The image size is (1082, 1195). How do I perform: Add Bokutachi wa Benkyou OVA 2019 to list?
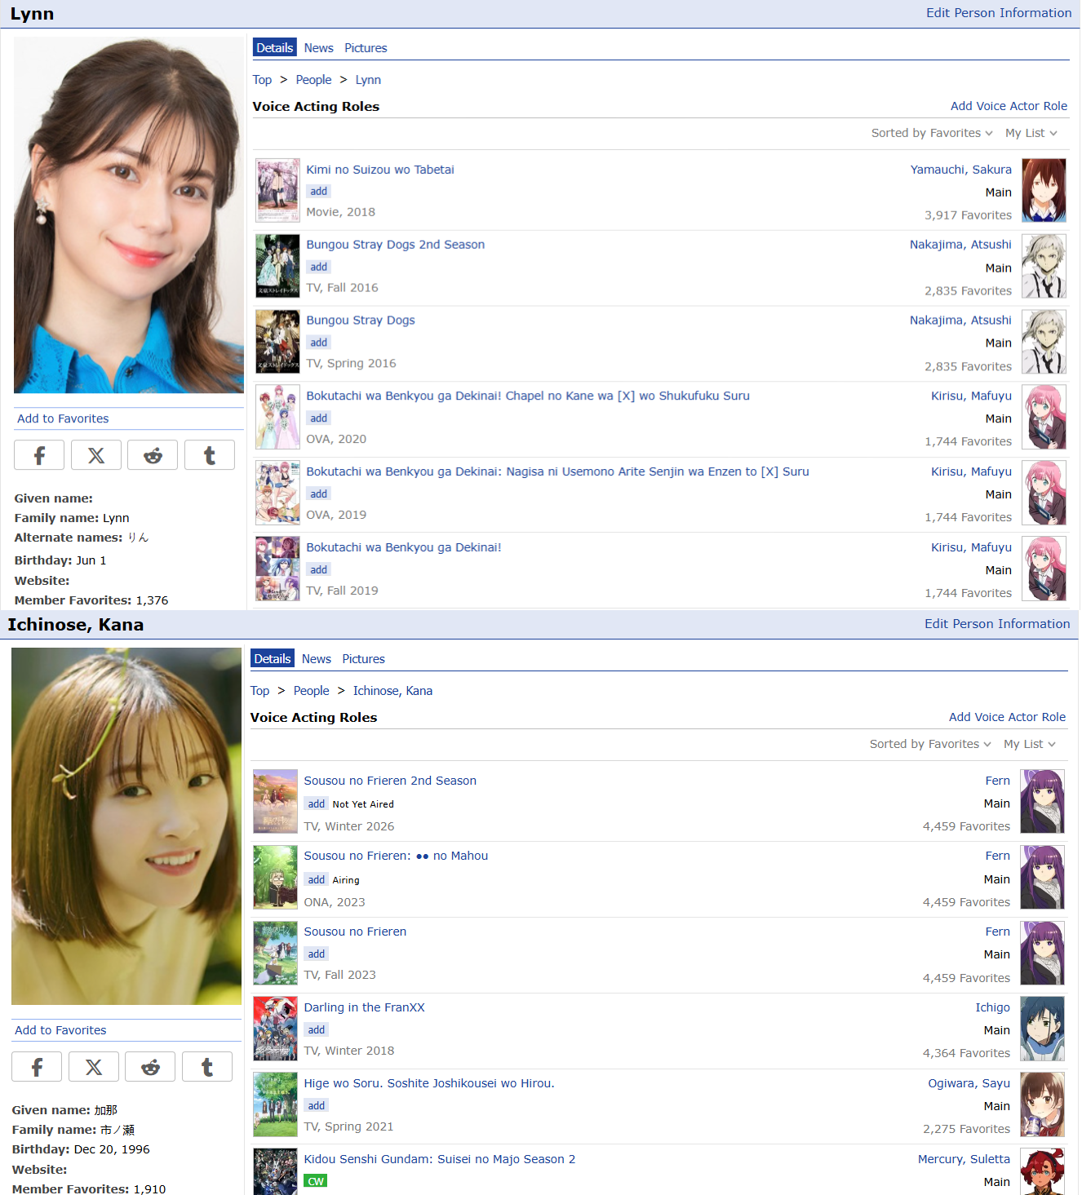(x=318, y=494)
